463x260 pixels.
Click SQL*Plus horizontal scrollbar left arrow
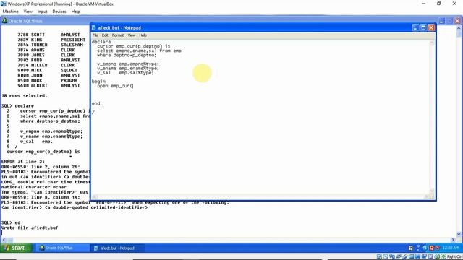4,240
